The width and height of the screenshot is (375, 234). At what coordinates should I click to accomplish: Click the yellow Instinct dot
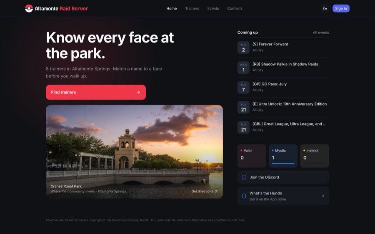pos(304,151)
